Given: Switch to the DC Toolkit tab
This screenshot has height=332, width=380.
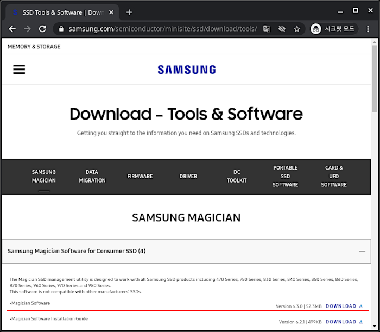Looking at the screenshot, I should [x=237, y=176].
